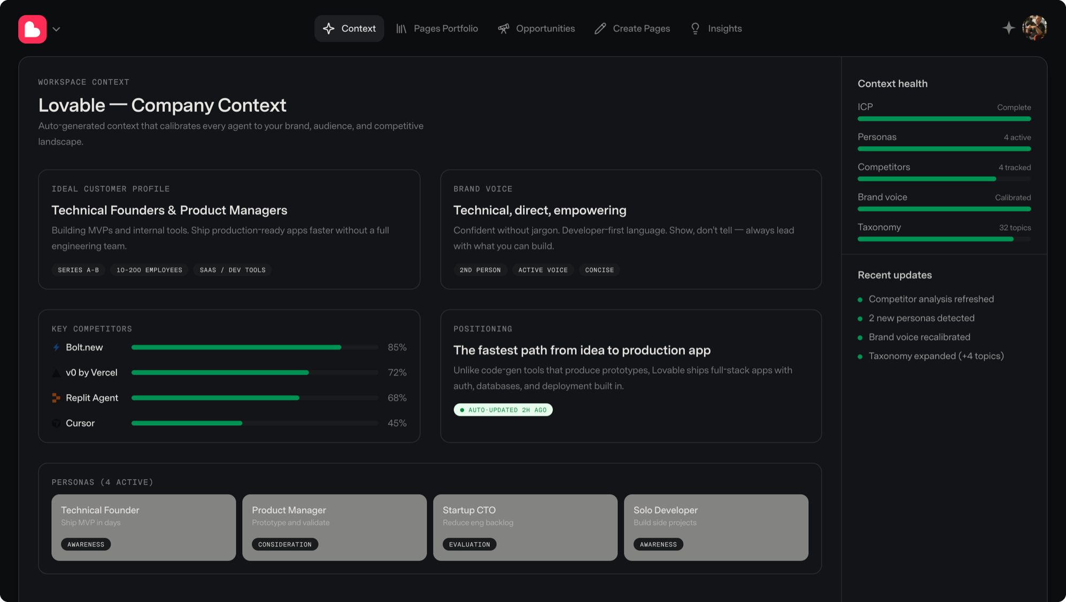Open the Product Manager persona card

click(x=334, y=527)
